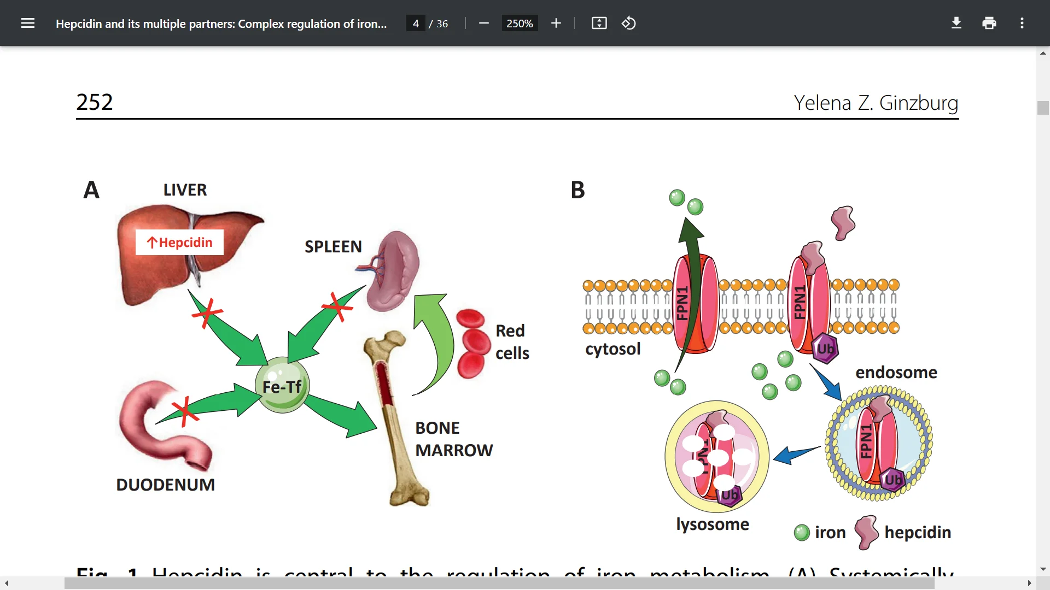Click the lysosome label
Image resolution: width=1050 pixels, height=590 pixels.
click(713, 524)
